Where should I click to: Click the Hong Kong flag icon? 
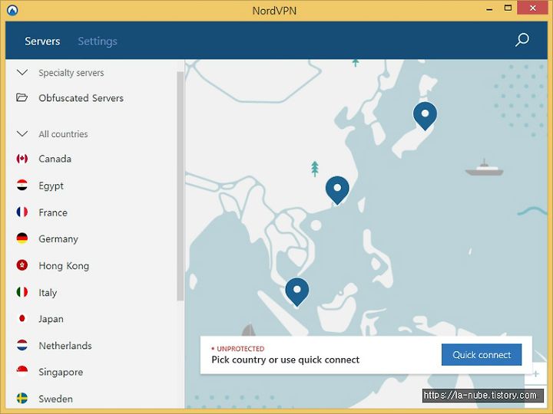(22, 265)
